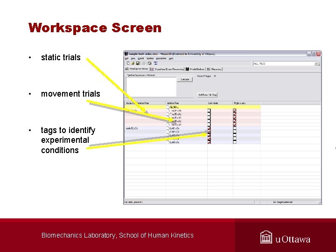Tick Left stride checkbox for Trial05.c3d
336x252 pixels.
click(209, 114)
